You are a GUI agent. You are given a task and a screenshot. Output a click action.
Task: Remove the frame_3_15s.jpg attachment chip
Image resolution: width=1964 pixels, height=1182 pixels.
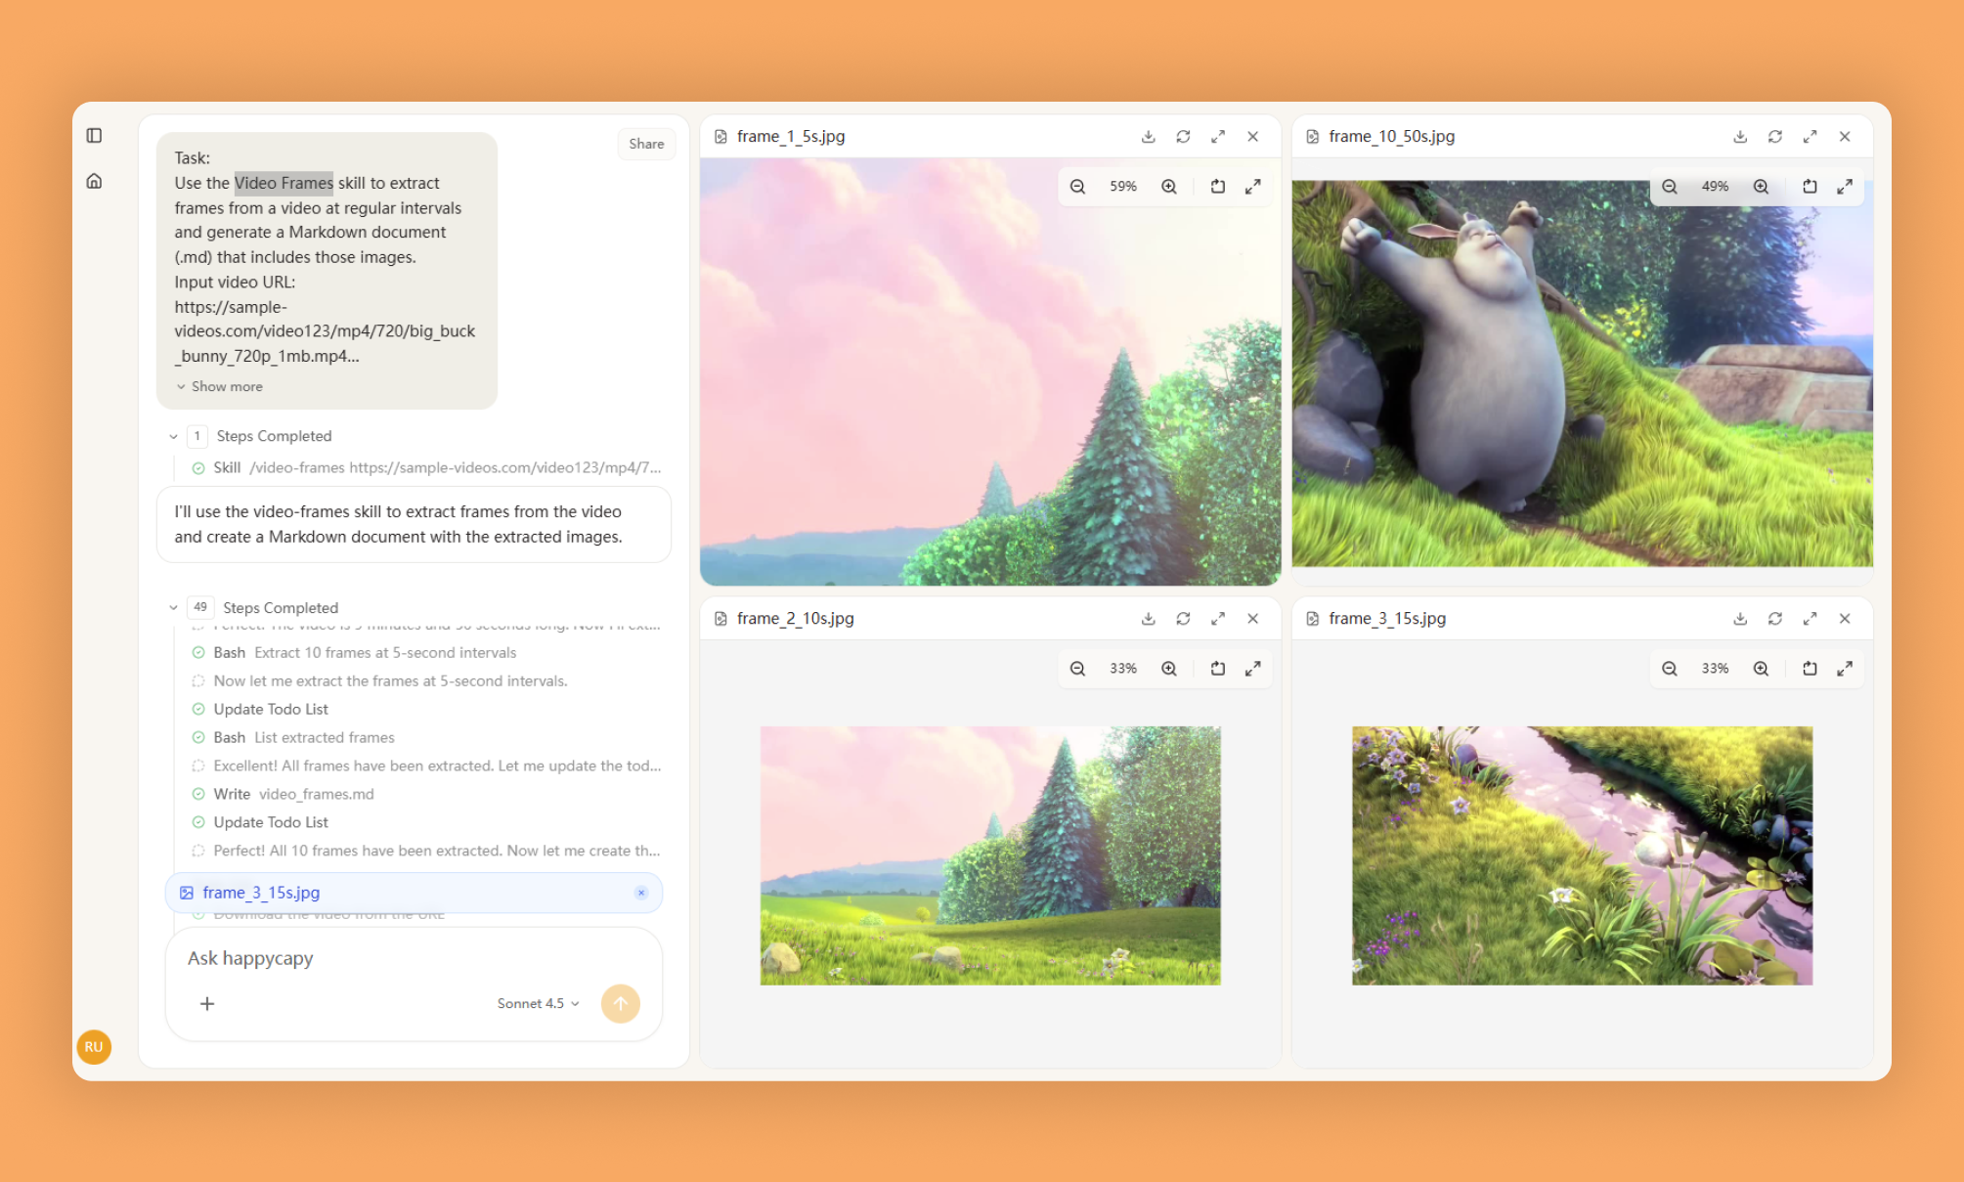pos(641,893)
